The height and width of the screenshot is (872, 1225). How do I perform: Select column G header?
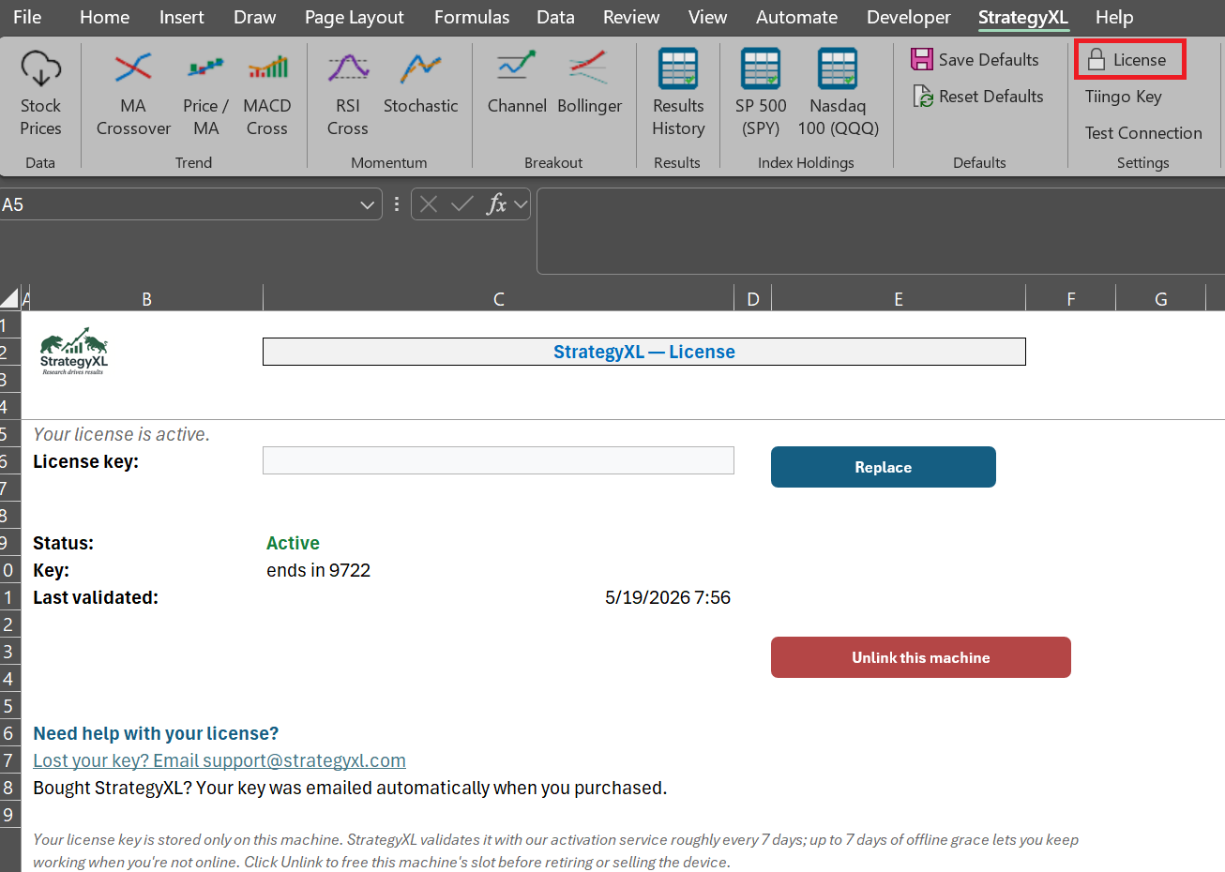(x=1161, y=299)
